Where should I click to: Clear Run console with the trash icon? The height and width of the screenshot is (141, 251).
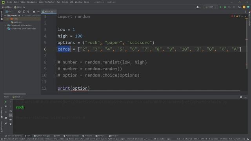[11, 124]
